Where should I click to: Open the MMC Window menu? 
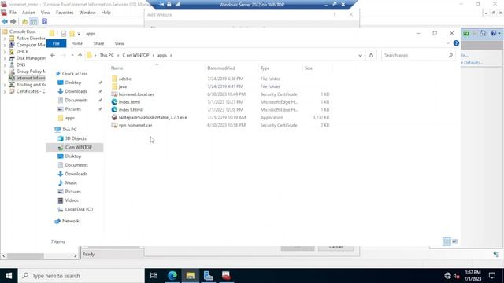(x=87, y=13)
